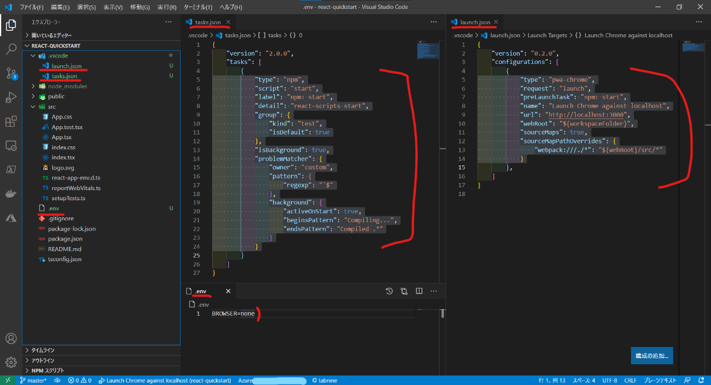The height and width of the screenshot is (385, 711).
Task: Open timeline history icon in .env editor
Action: [389, 291]
